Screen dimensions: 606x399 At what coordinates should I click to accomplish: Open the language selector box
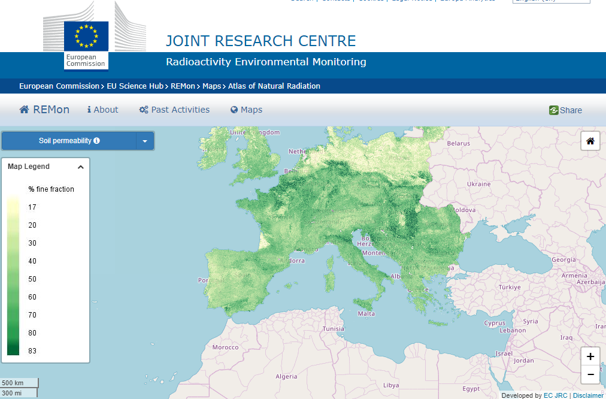tap(551, 1)
